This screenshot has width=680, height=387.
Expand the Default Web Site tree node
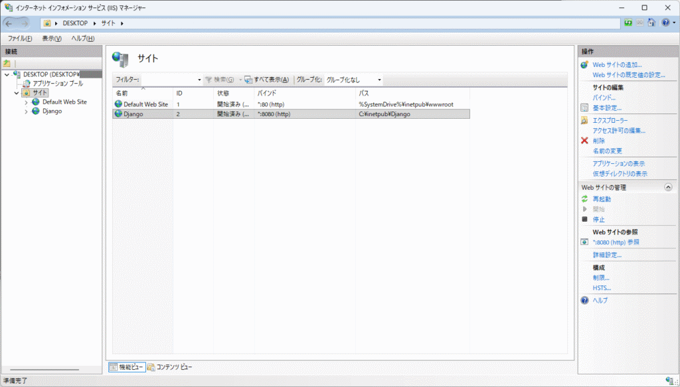[x=26, y=102]
